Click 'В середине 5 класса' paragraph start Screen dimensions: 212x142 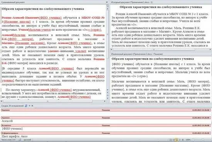coord(19,68)
